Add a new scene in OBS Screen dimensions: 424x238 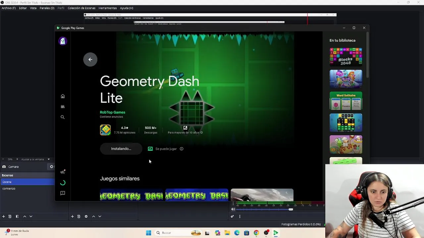[3, 217]
